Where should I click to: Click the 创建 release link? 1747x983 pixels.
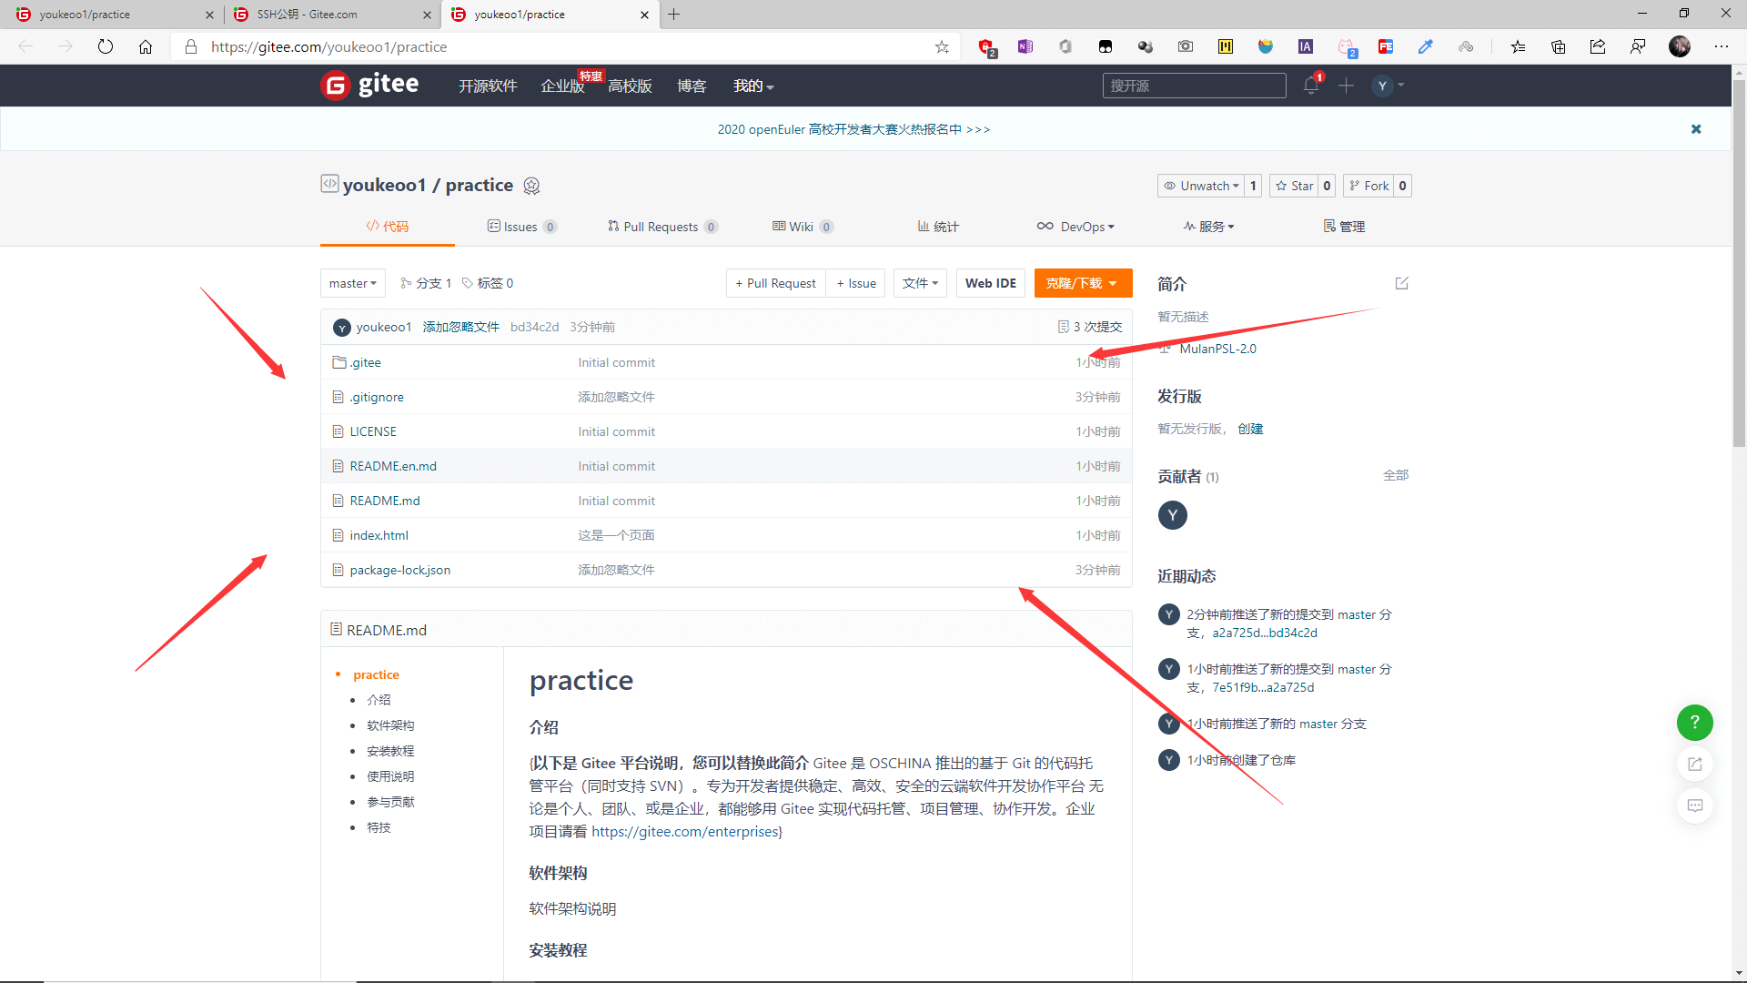point(1250,429)
